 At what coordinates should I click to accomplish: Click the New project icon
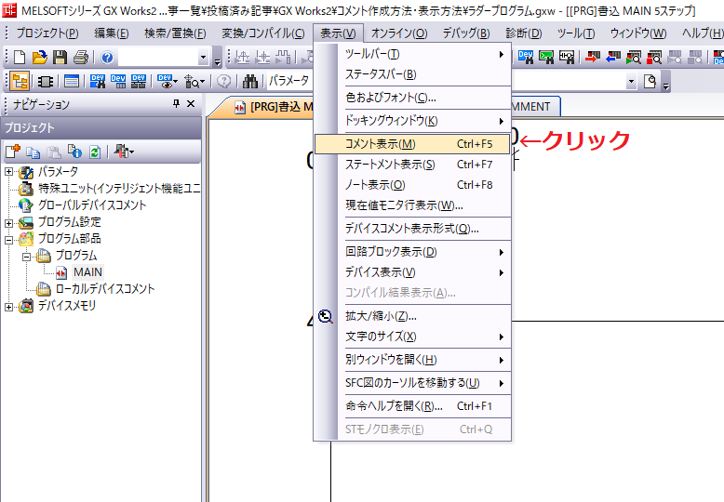[20, 58]
